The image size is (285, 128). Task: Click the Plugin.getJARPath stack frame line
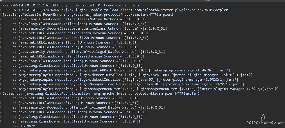click(x=121, y=70)
